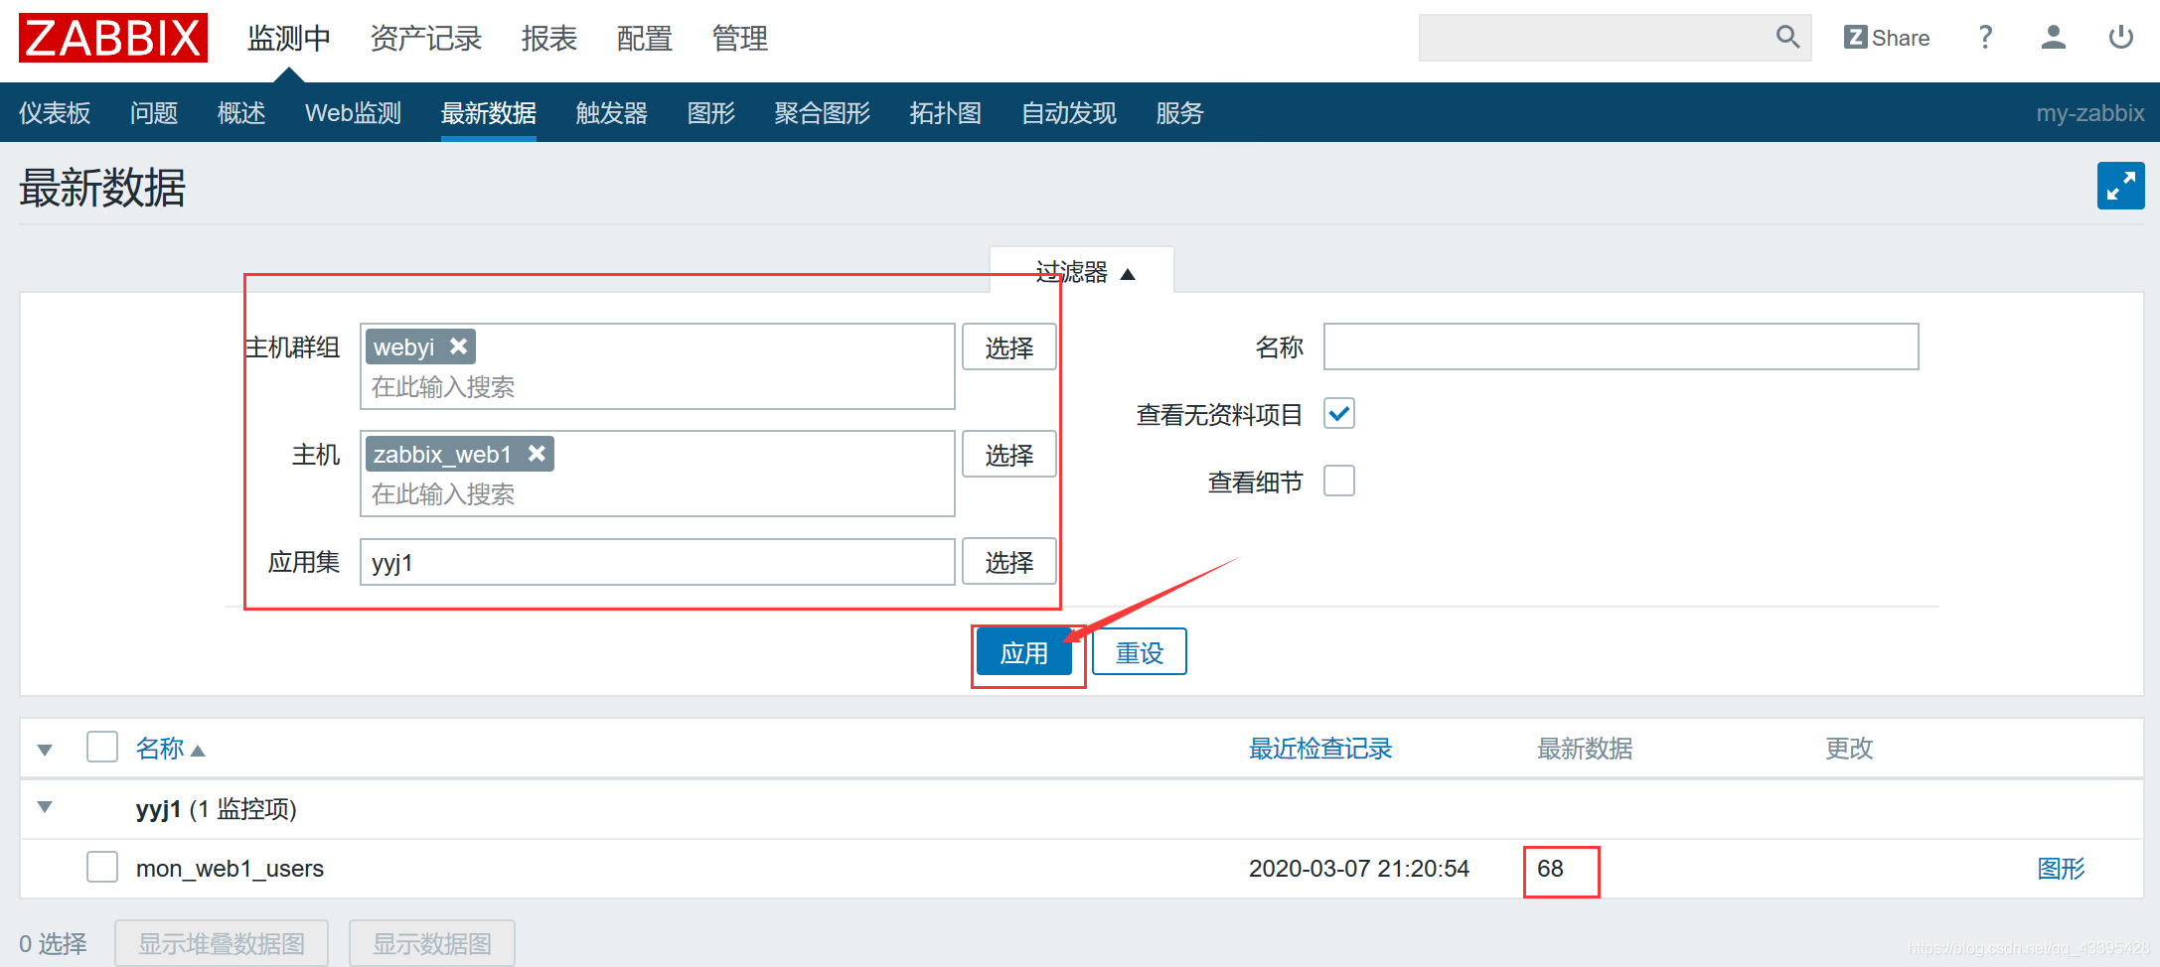Screen dimensions: 2160x967
Task: Click the mon_web1_users item name
Action: point(230,869)
